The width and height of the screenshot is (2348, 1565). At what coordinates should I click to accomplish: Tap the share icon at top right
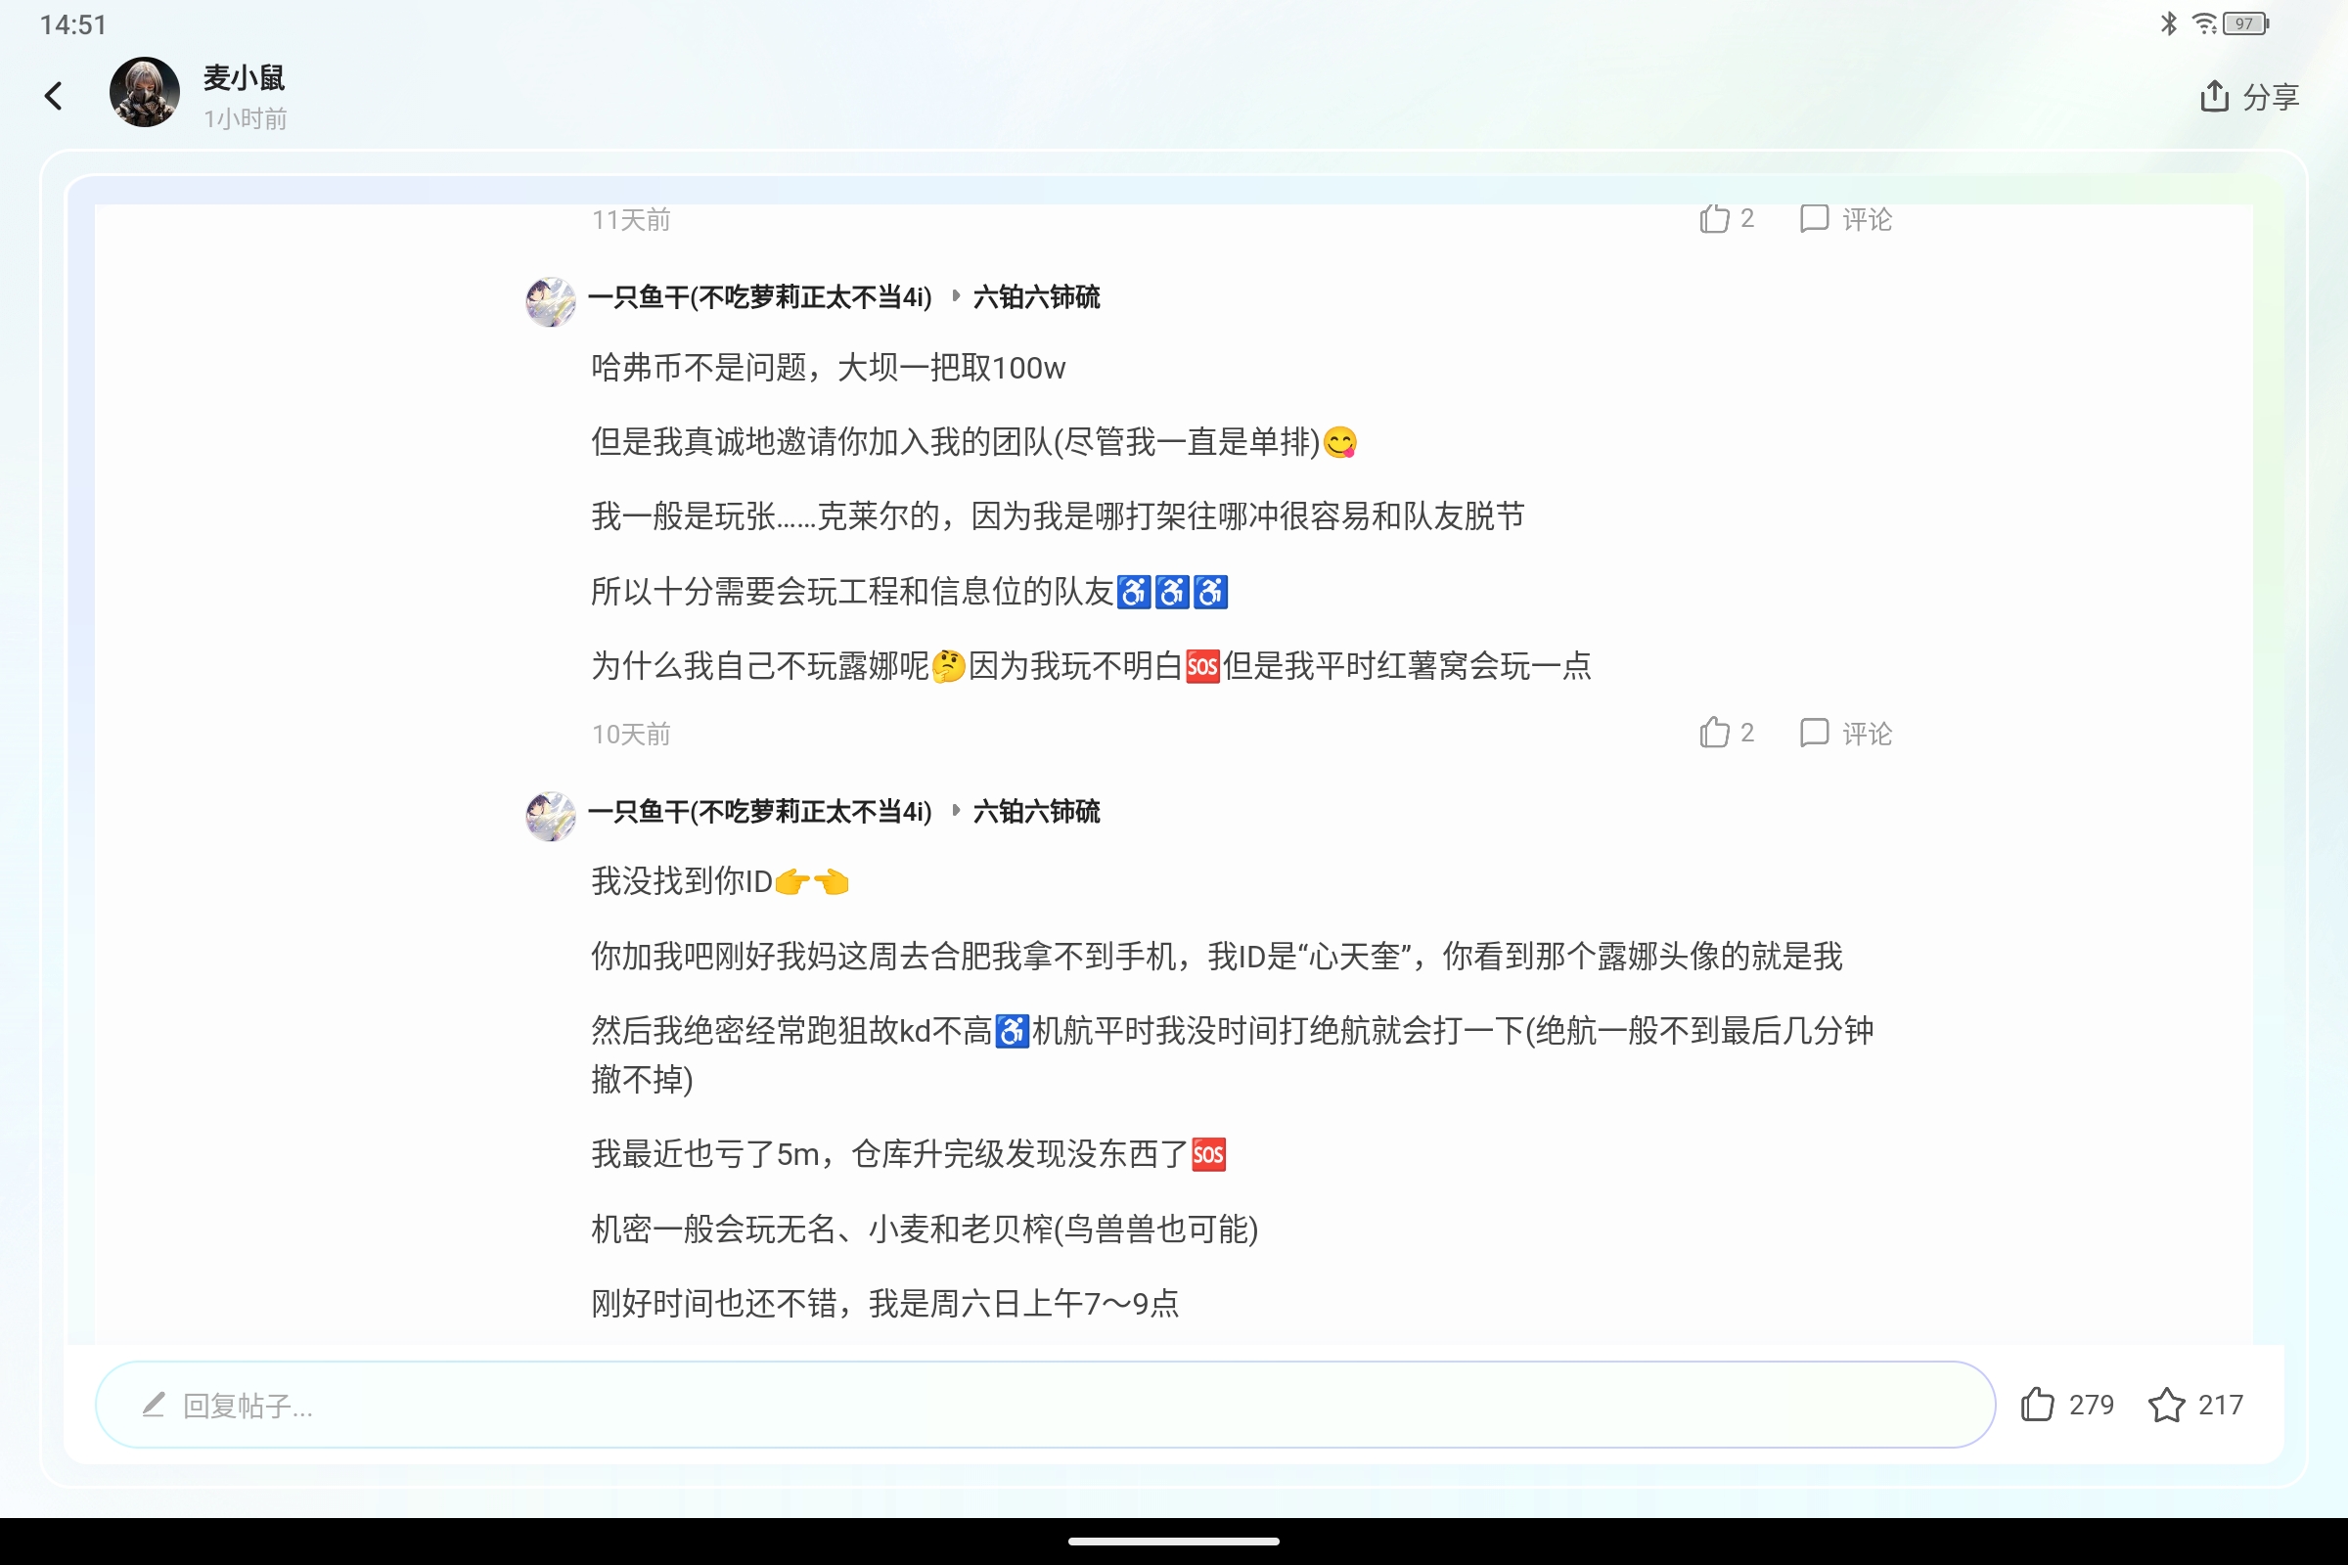(2214, 96)
